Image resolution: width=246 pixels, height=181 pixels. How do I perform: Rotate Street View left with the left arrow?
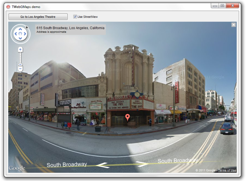pyautogui.click(x=16, y=34)
